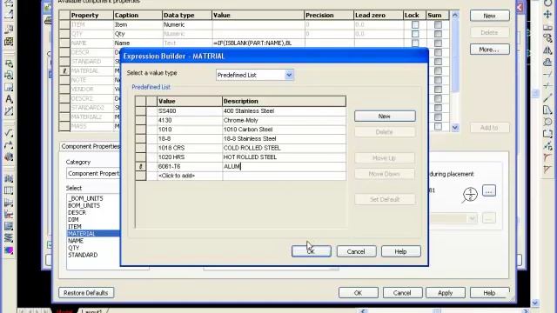Click the Value column header in predefined list

pos(190,101)
